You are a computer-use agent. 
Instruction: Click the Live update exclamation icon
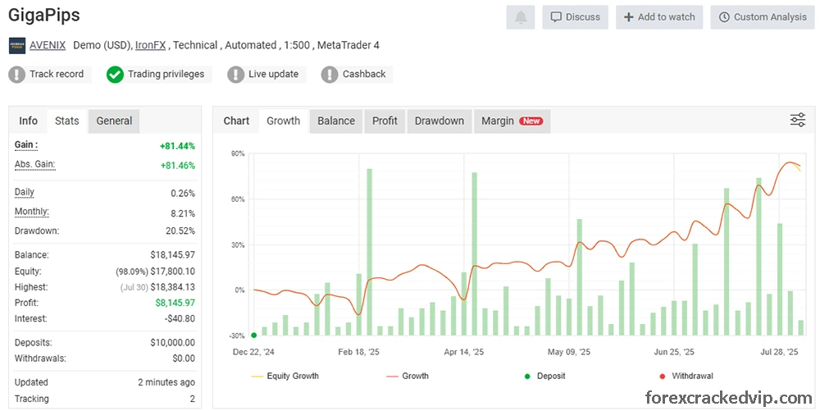[x=236, y=75]
